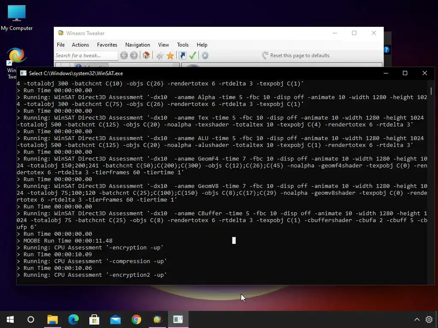
Task: Click the line with '-encryption2 -up'
Action: coord(92,275)
